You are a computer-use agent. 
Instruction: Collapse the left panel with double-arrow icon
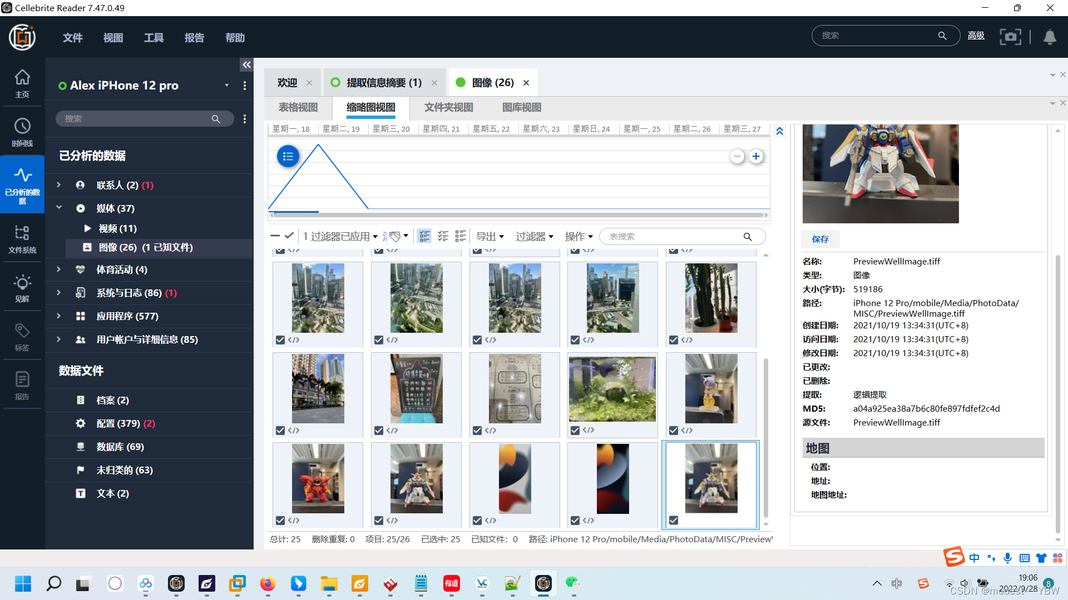pos(246,65)
